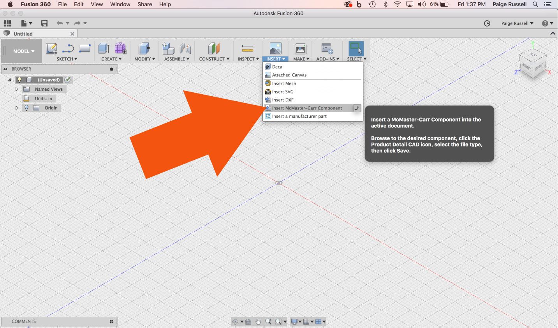The width and height of the screenshot is (558, 328).
Task: Activate the Pan hand tool
Action: [x=258, y=321]
